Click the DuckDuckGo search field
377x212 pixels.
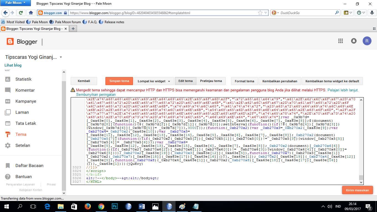coord(307,13)
